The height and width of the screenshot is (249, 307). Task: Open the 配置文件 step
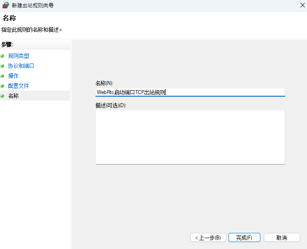point(18,86)
